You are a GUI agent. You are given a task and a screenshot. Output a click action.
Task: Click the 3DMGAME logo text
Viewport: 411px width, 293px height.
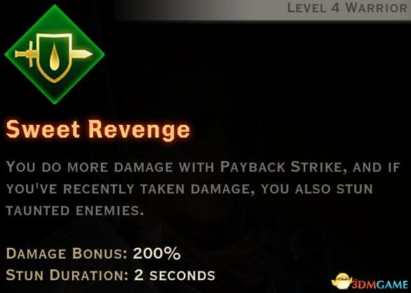(x=380, y=284)
